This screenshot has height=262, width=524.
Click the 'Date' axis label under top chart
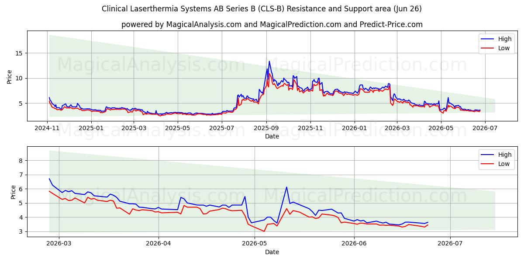point(272,136)
